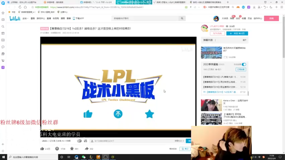Viewport: 285px width, 160px height.
Task: Play the 赛事晚自习216 playlist entry
Action: [x=224, y=77]
